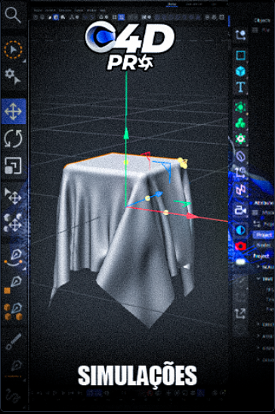Add a Camera object

coord(240,210)
